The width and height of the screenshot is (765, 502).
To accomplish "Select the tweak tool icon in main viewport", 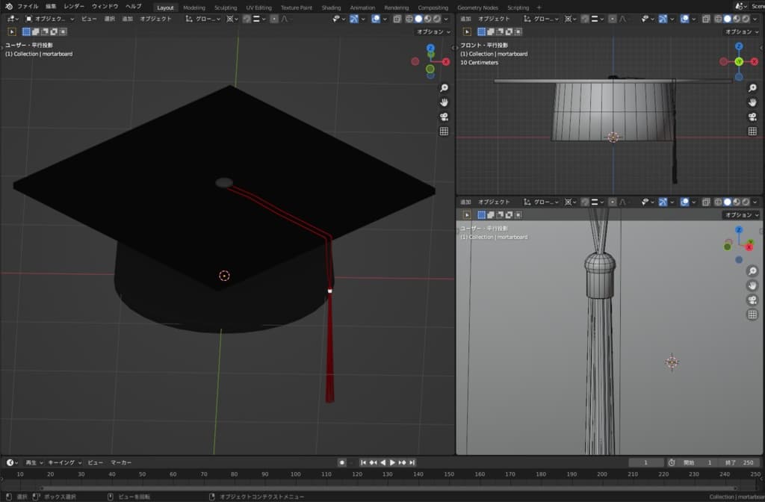I will pos(11,31).
